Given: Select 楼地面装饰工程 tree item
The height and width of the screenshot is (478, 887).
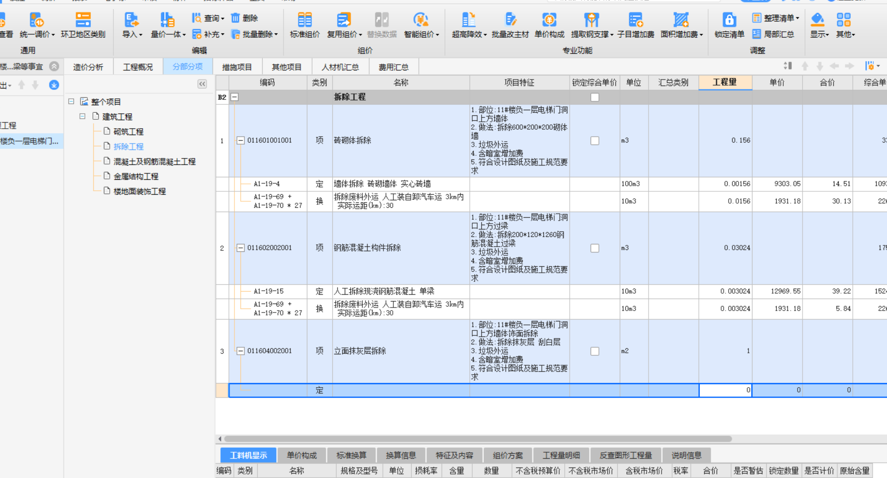Looking at the screenshot, I should coord(140,191).
